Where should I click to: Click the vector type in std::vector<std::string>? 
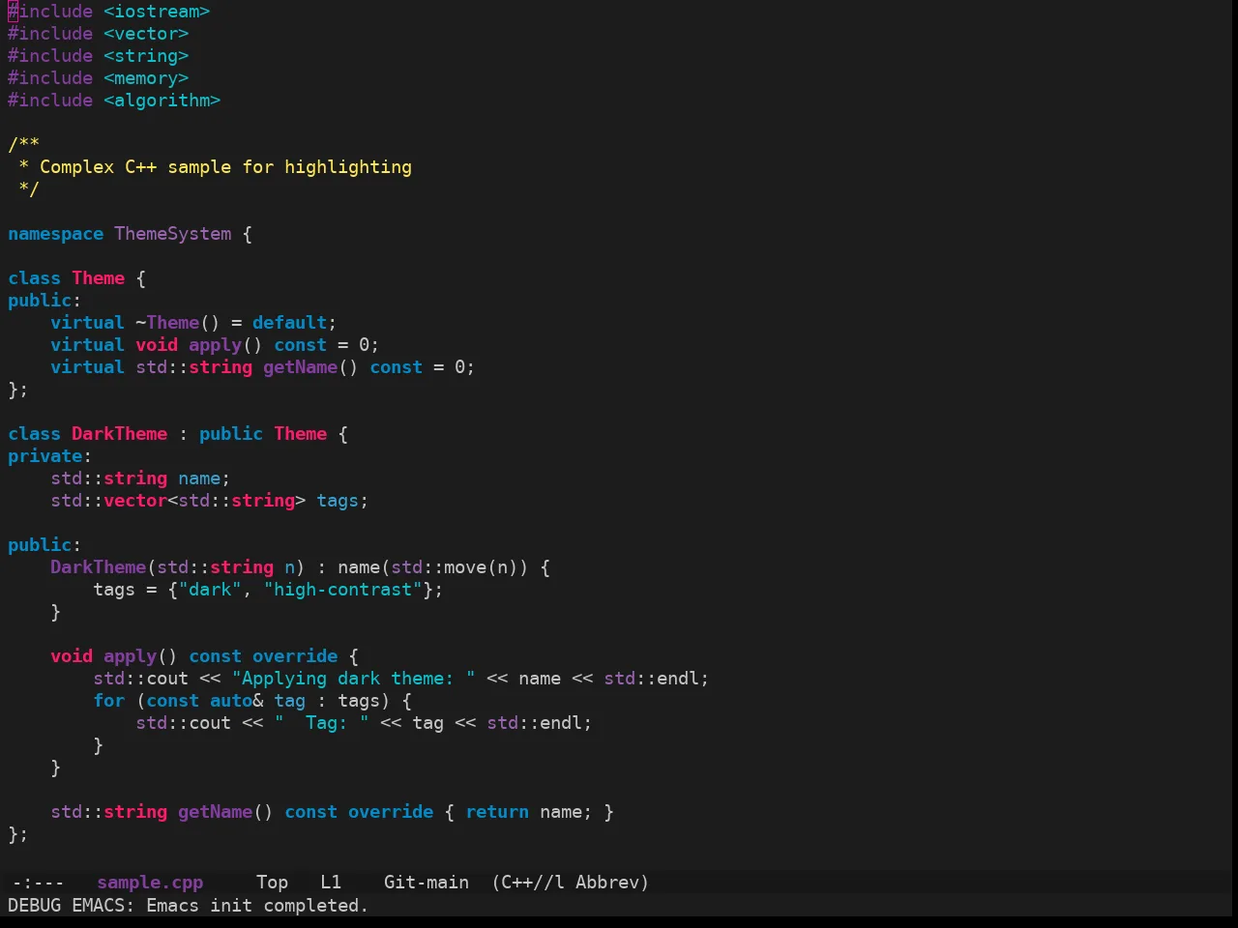pos(135,501)
